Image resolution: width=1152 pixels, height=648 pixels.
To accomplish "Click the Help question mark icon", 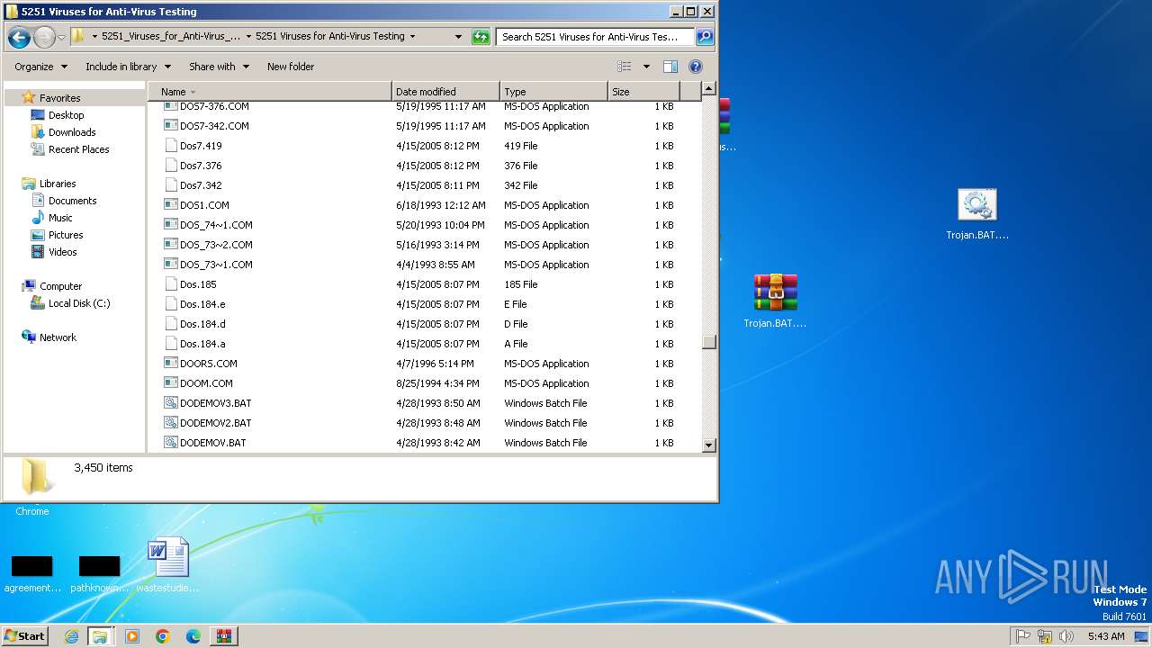I will tap(695, 67).
